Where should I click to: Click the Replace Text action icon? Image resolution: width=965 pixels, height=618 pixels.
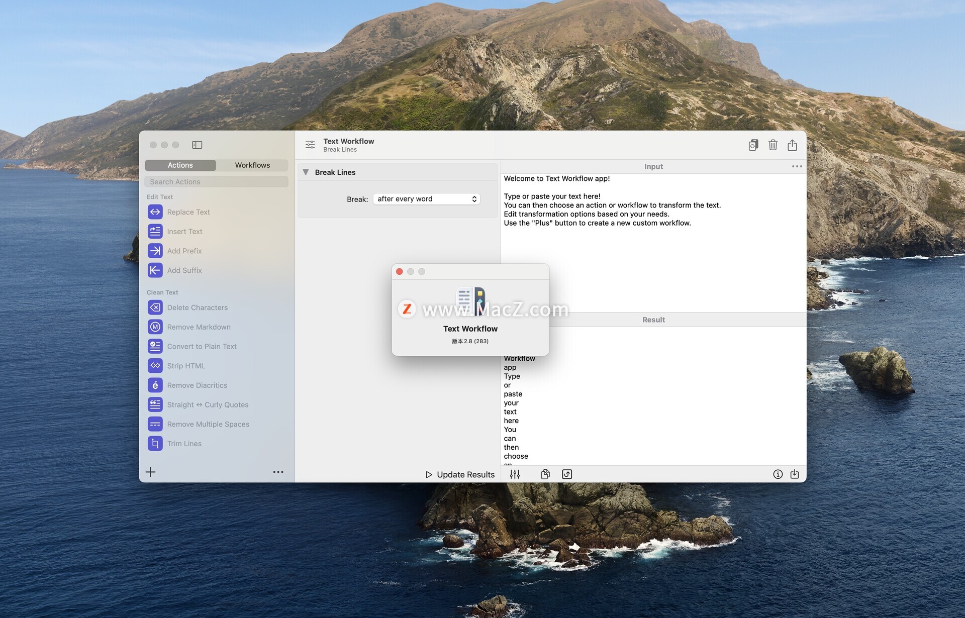(x=155, y=212)
